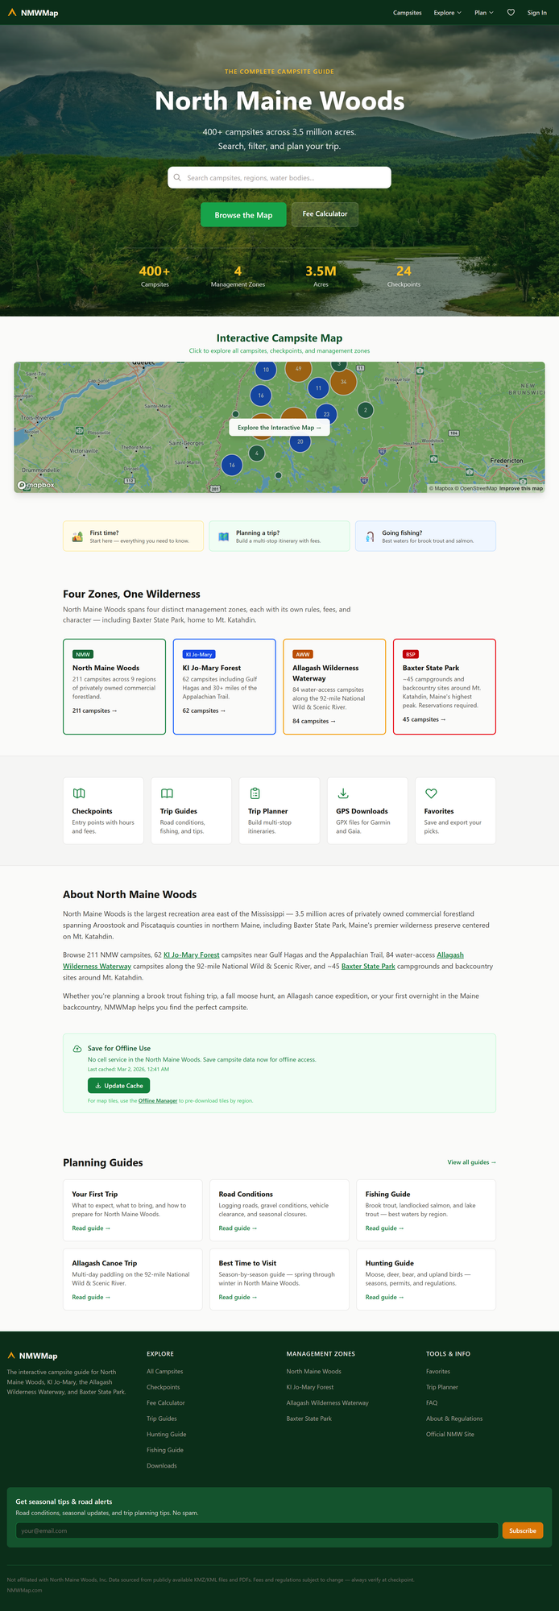Open the 211 campsites link
The height and width of the screenshot is (1611, 559).
95,711
